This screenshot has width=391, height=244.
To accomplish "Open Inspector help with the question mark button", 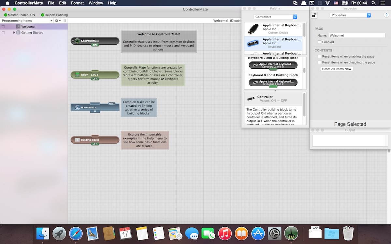I will point(386,15).
